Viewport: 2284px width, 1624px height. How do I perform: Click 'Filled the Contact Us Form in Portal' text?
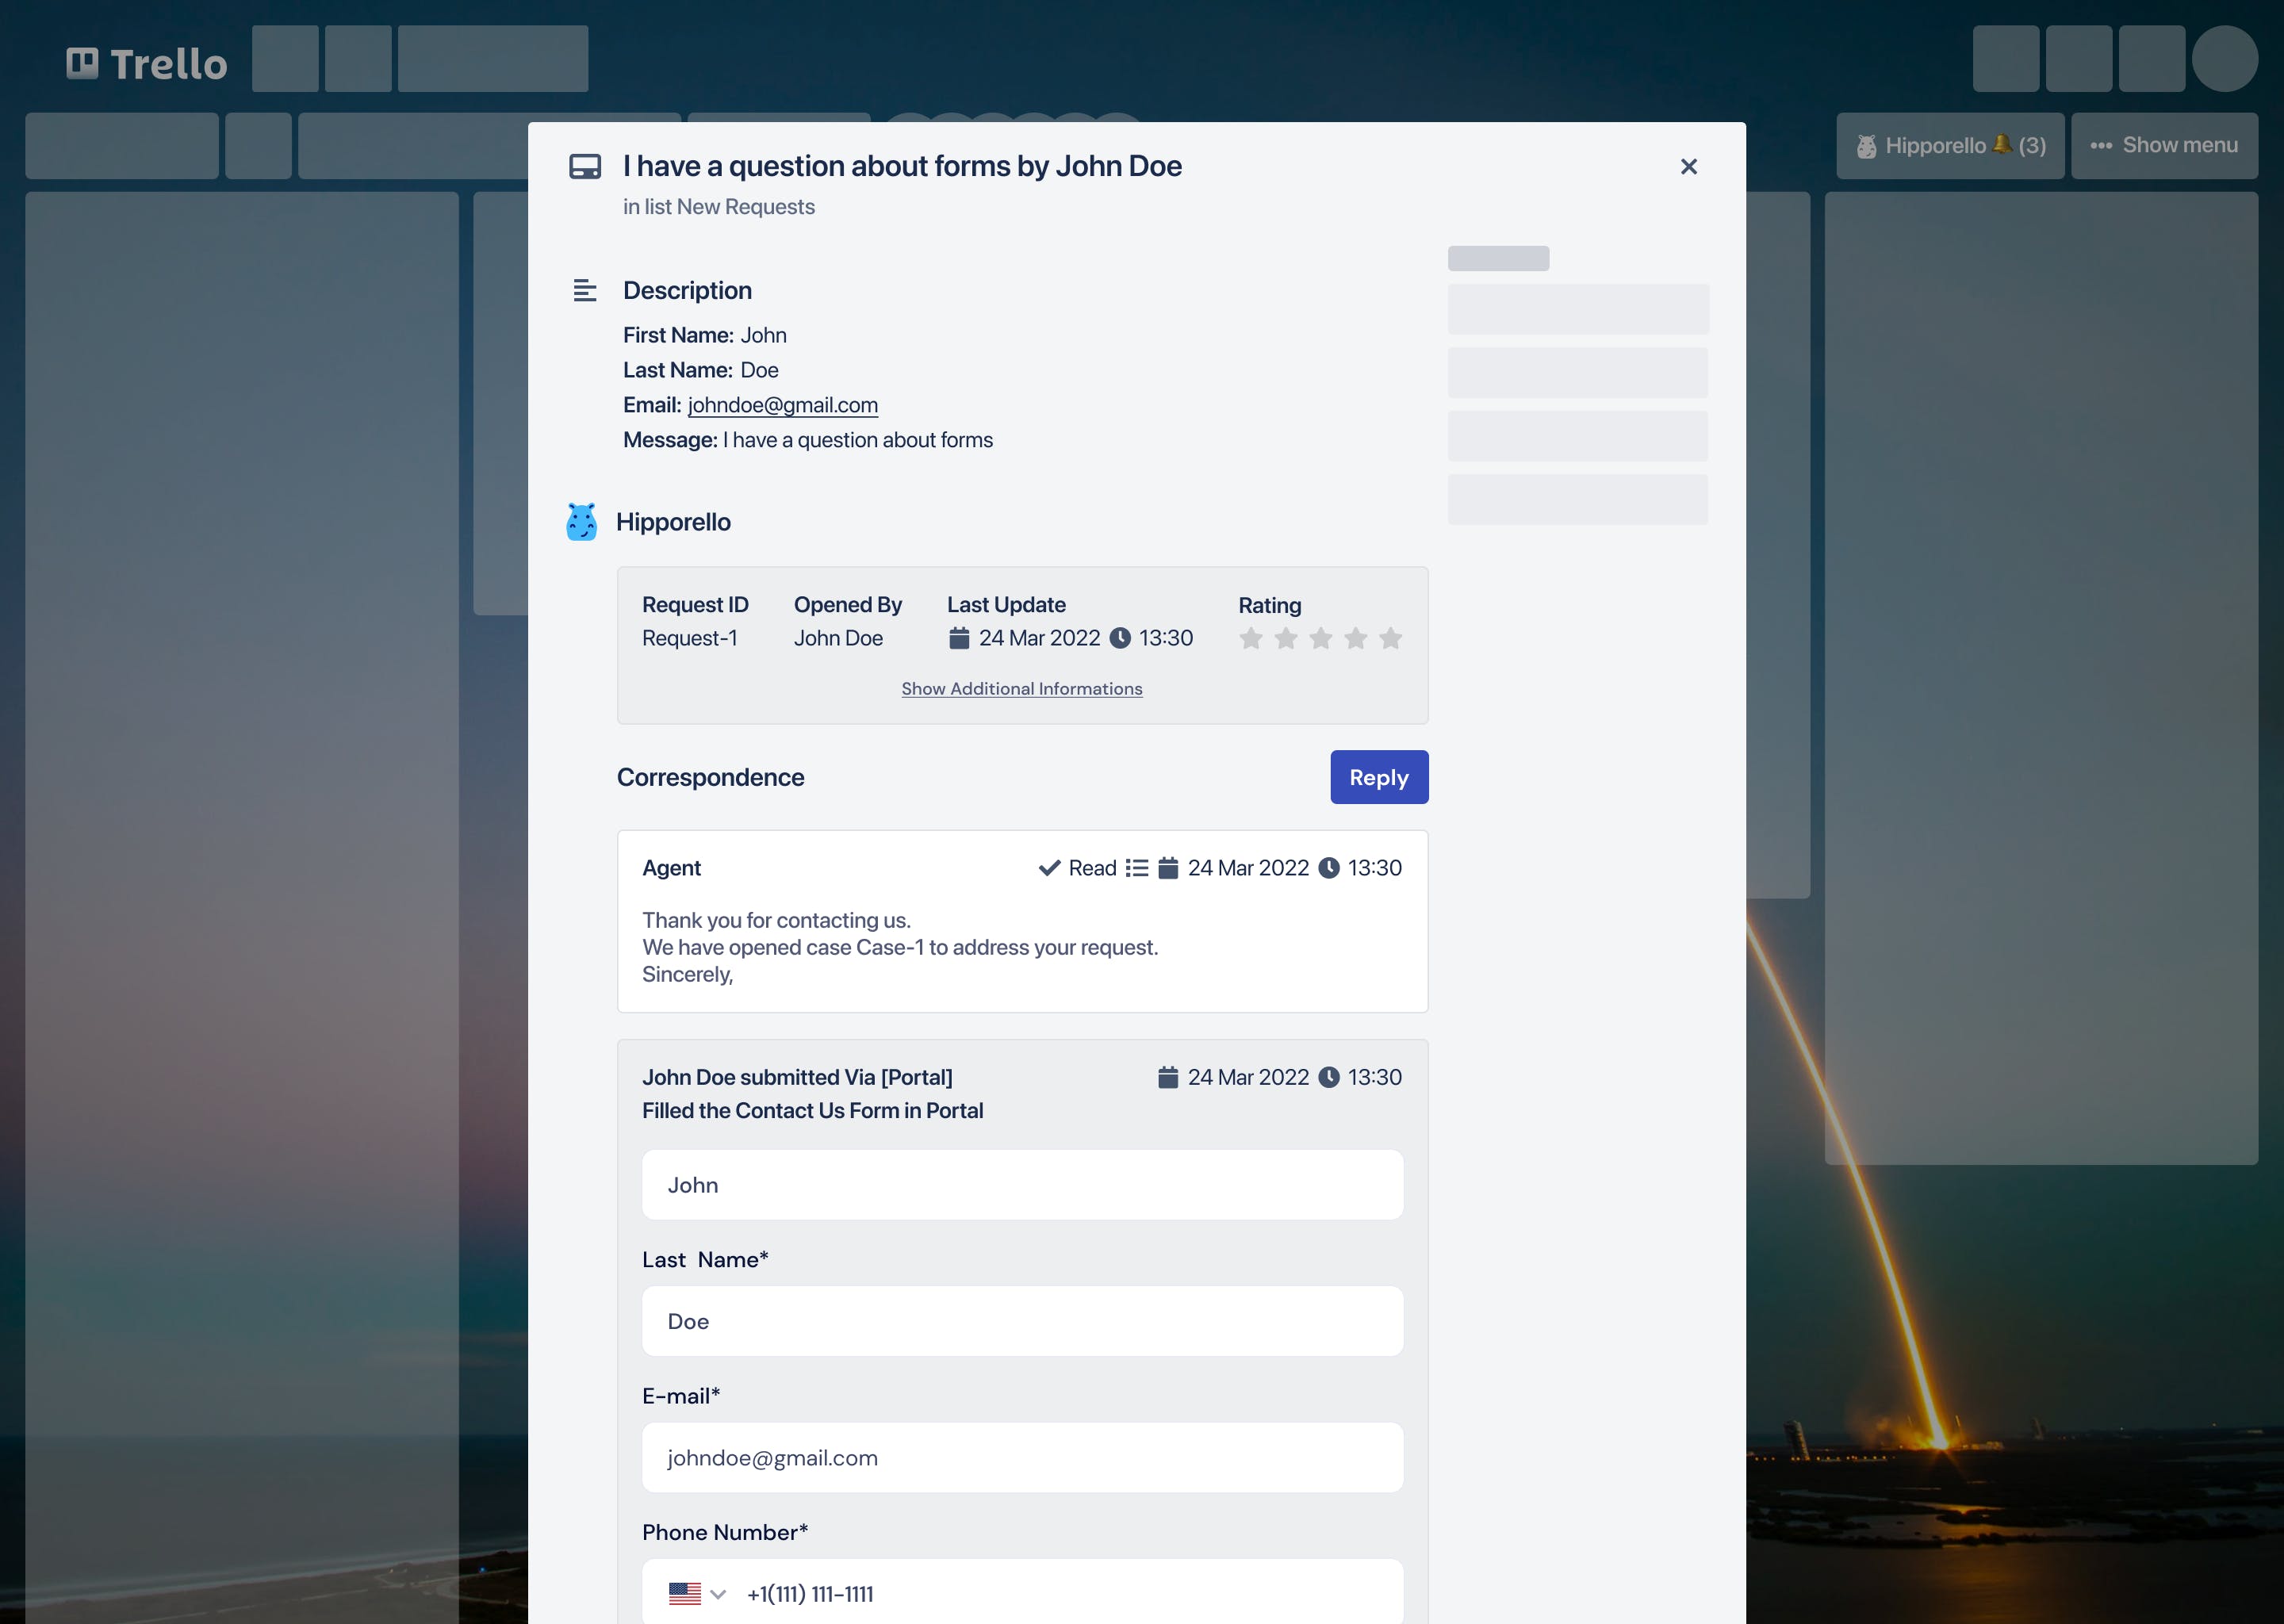coord(812,1111)
